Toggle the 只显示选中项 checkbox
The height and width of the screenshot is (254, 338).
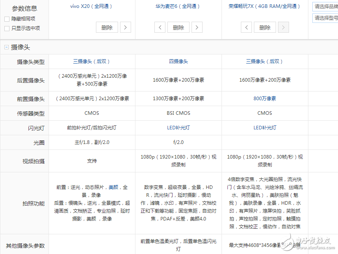(7, 28)
